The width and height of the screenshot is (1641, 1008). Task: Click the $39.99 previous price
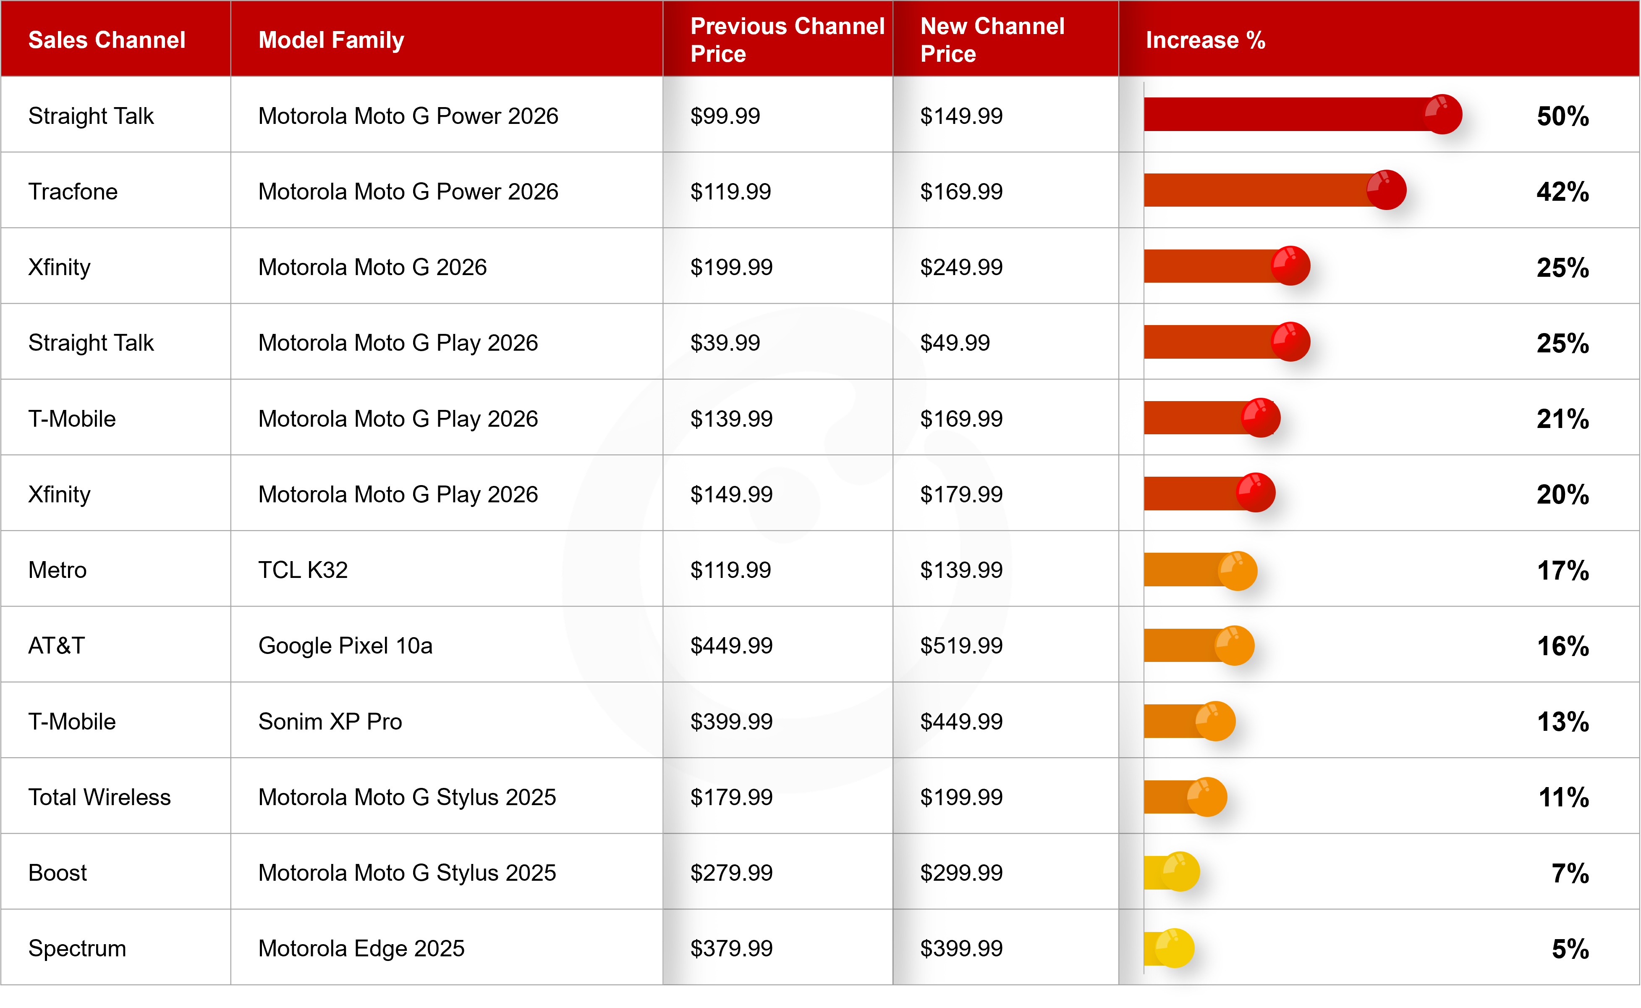pyautogui.click(x=725, y=343)
